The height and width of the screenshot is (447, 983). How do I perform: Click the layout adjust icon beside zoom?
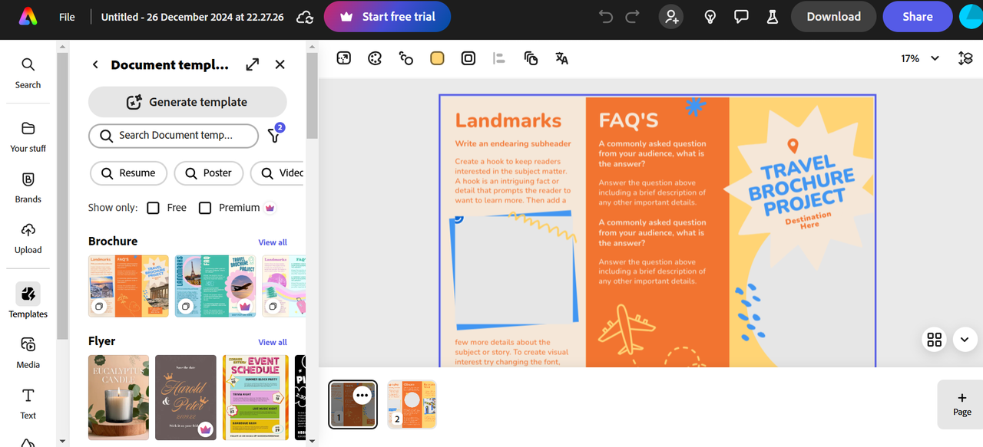click(x=966, y=58)
